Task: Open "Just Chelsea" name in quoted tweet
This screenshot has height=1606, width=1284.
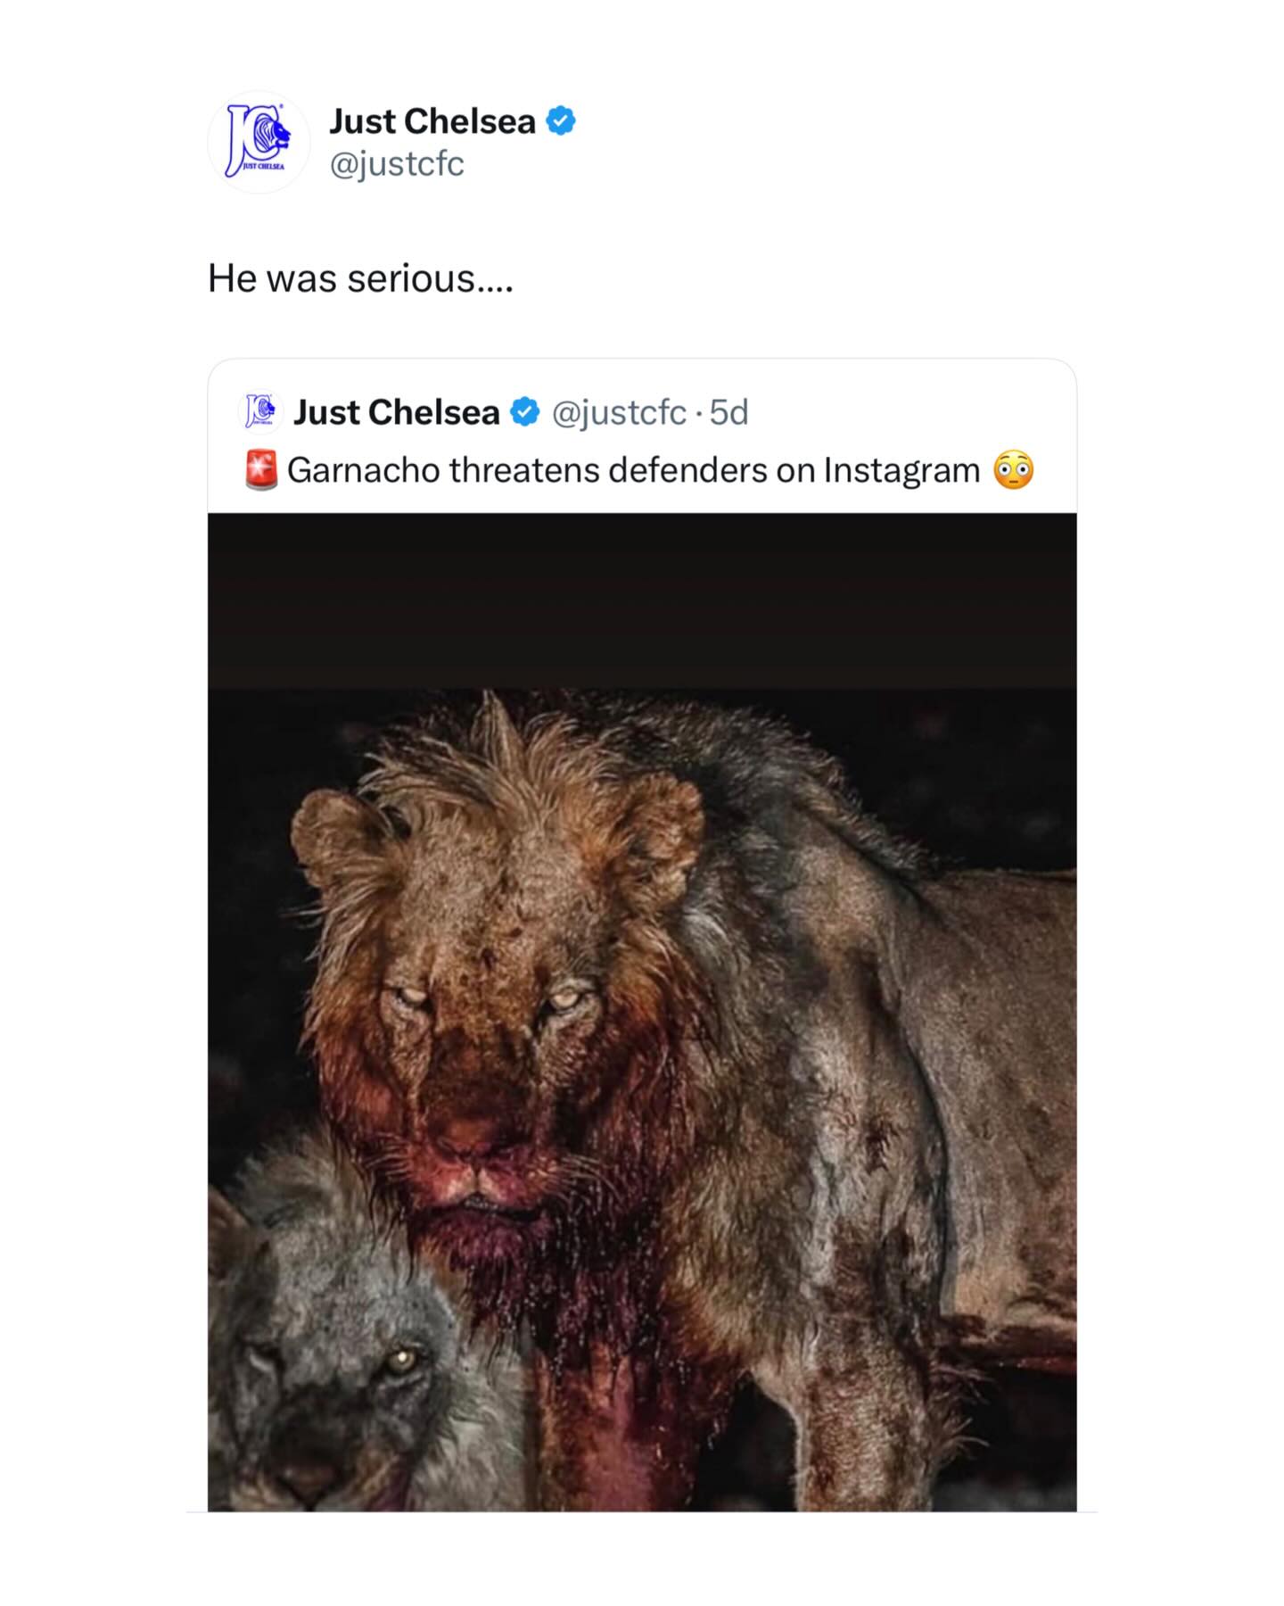Action: point(396,412)
